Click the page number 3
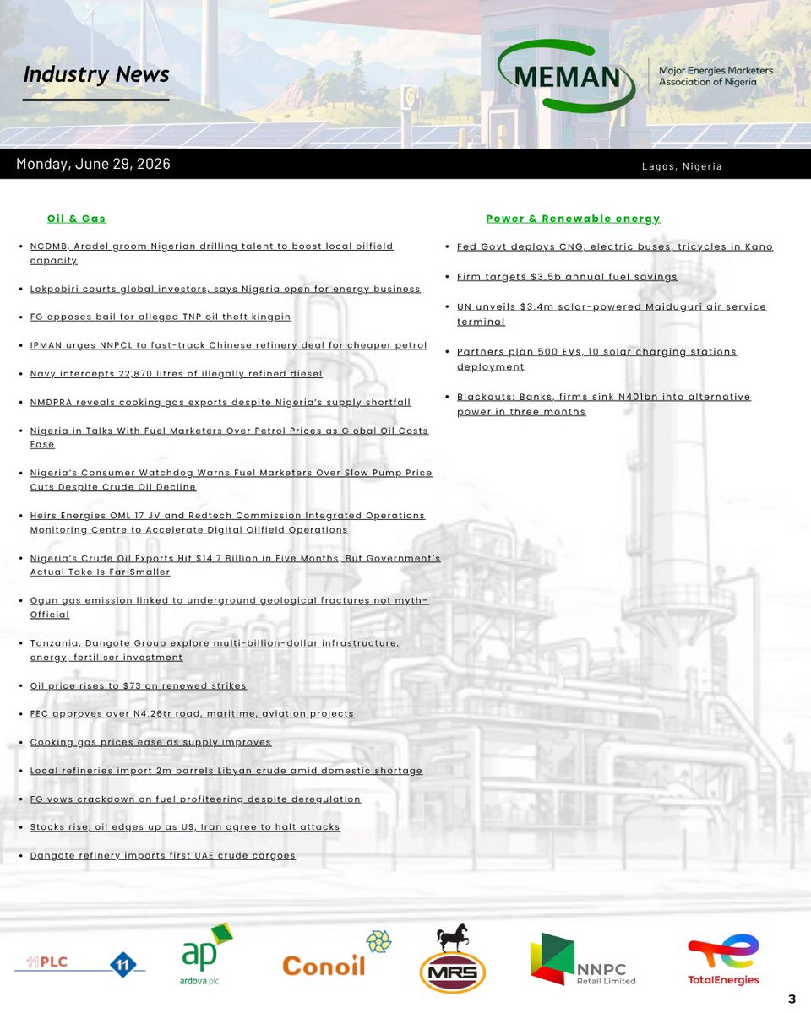 [x=792, y=999]
